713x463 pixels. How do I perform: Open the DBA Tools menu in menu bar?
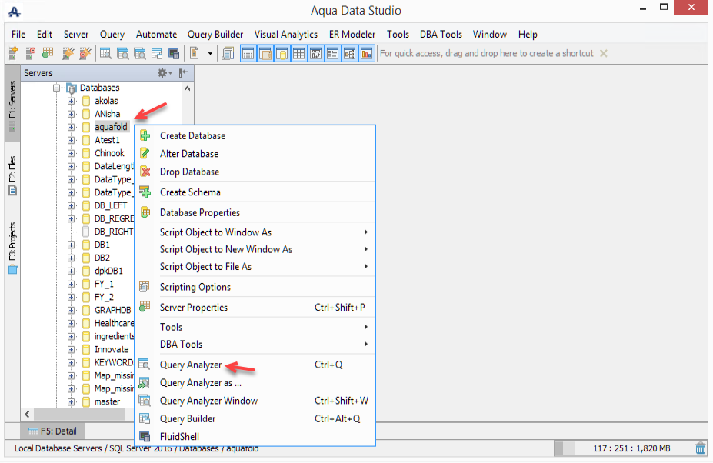[x=441, y=34]
